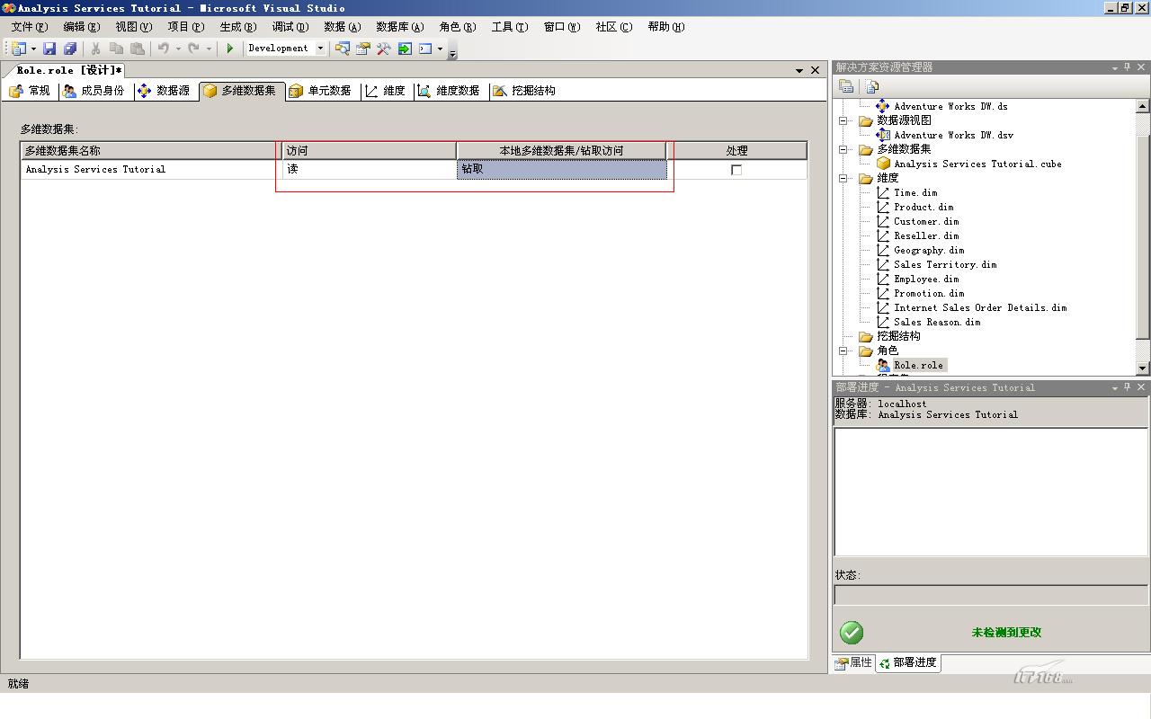Close the Role.role designer document
The width and height of the screenshot is (1151, 719).
point(816,70)
